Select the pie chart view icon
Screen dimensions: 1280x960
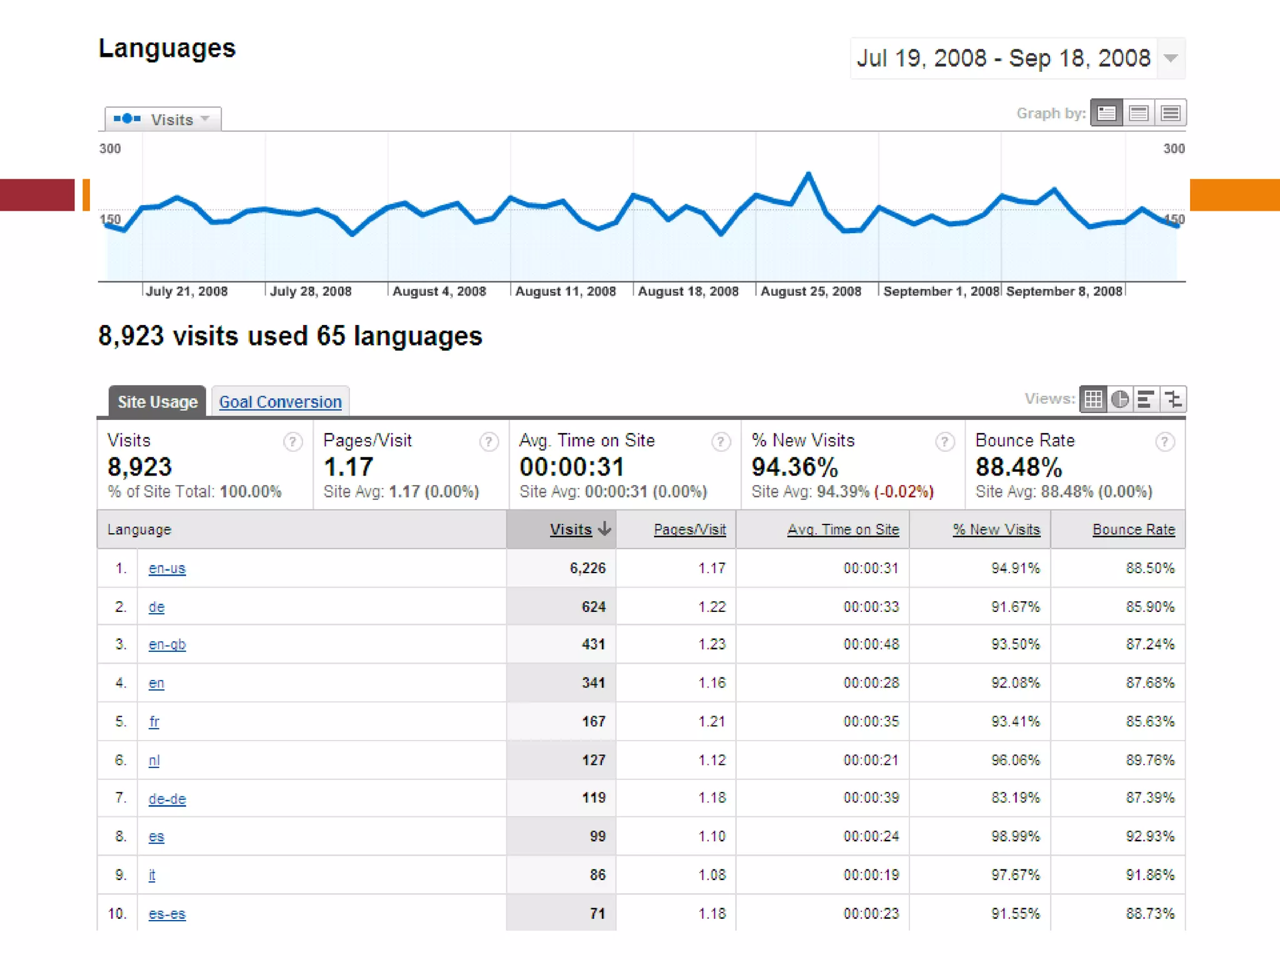(x=1120, y=399)
